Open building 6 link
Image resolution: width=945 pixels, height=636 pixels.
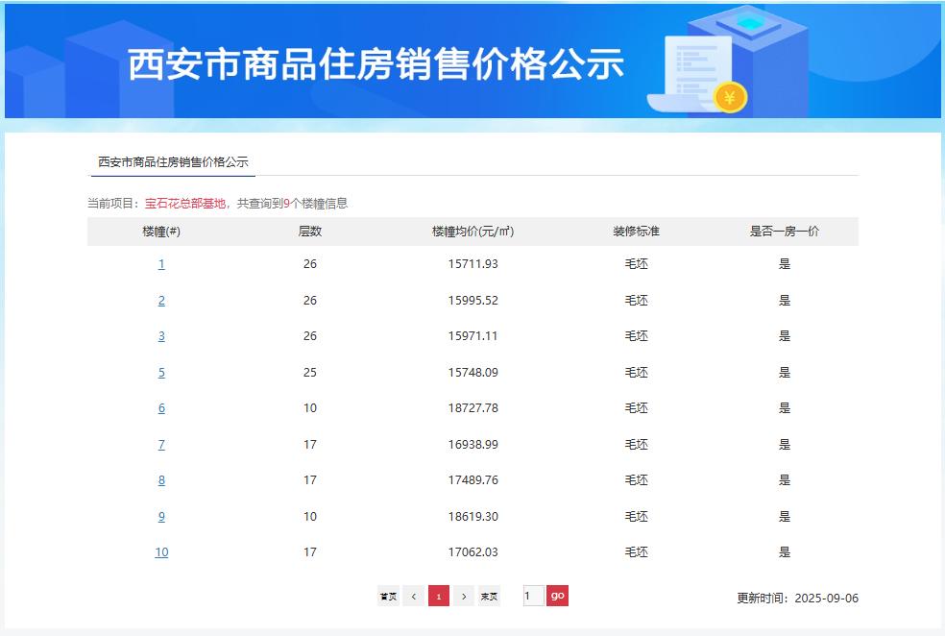pos(161,408)
